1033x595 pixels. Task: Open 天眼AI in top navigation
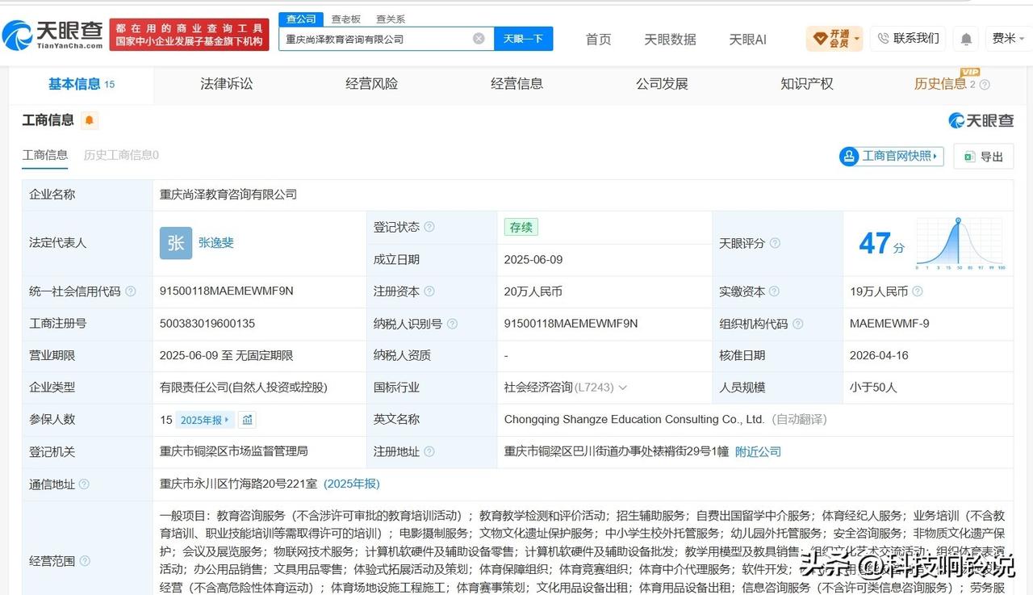pyautogui.click(x=747, y=39)
